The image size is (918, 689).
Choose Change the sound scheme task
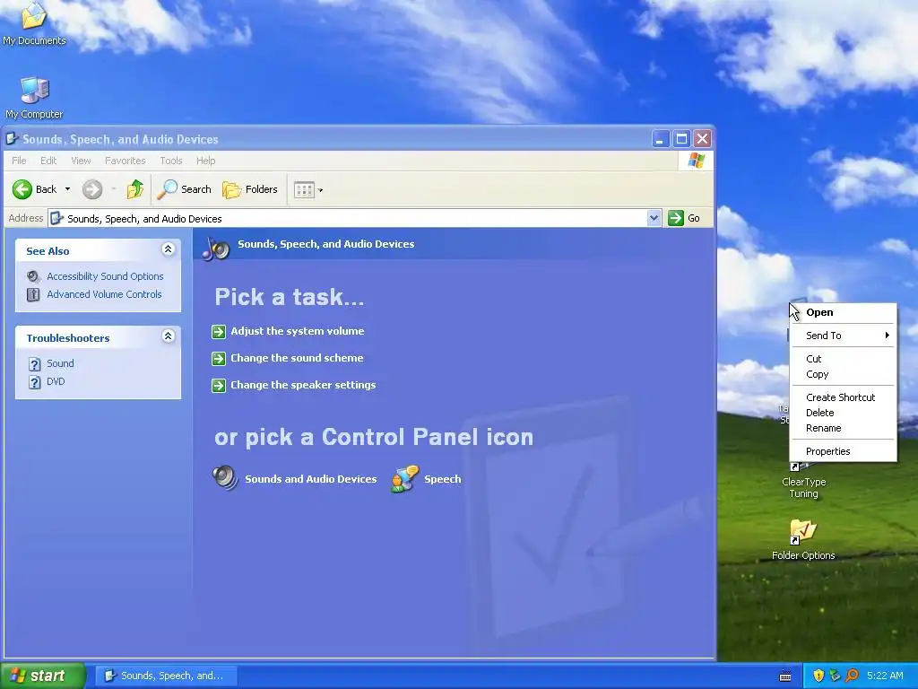pos(297,358)
